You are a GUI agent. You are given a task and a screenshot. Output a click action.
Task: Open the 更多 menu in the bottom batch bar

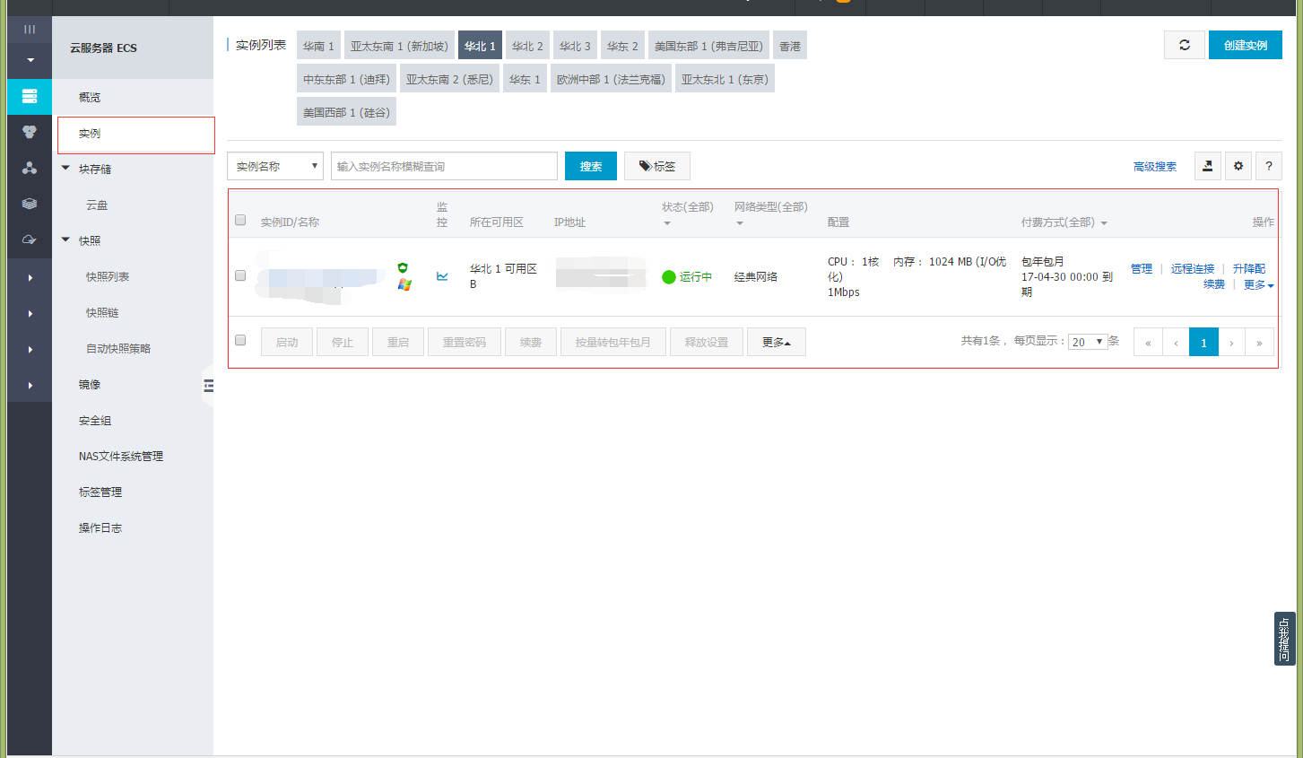click(777, 342)
